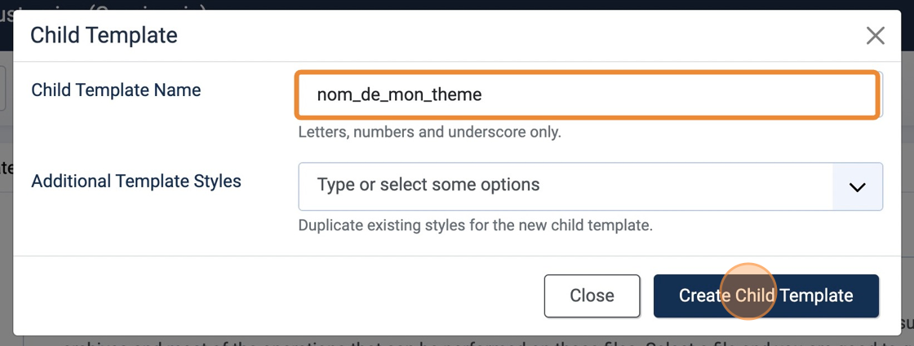914x346 pixels.
Task: Click the Close button in dialog footer
Action: tap(592, 296)
